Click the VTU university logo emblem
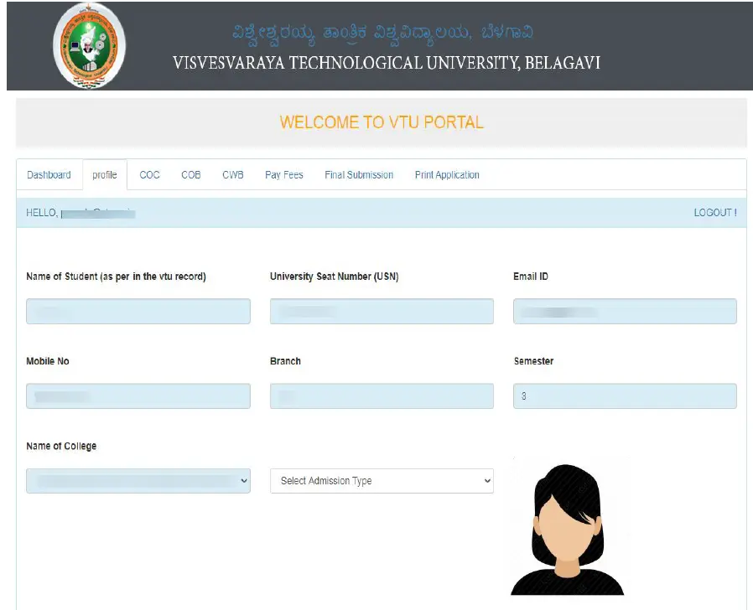753x610 pixels. click(x=90, y=45)
